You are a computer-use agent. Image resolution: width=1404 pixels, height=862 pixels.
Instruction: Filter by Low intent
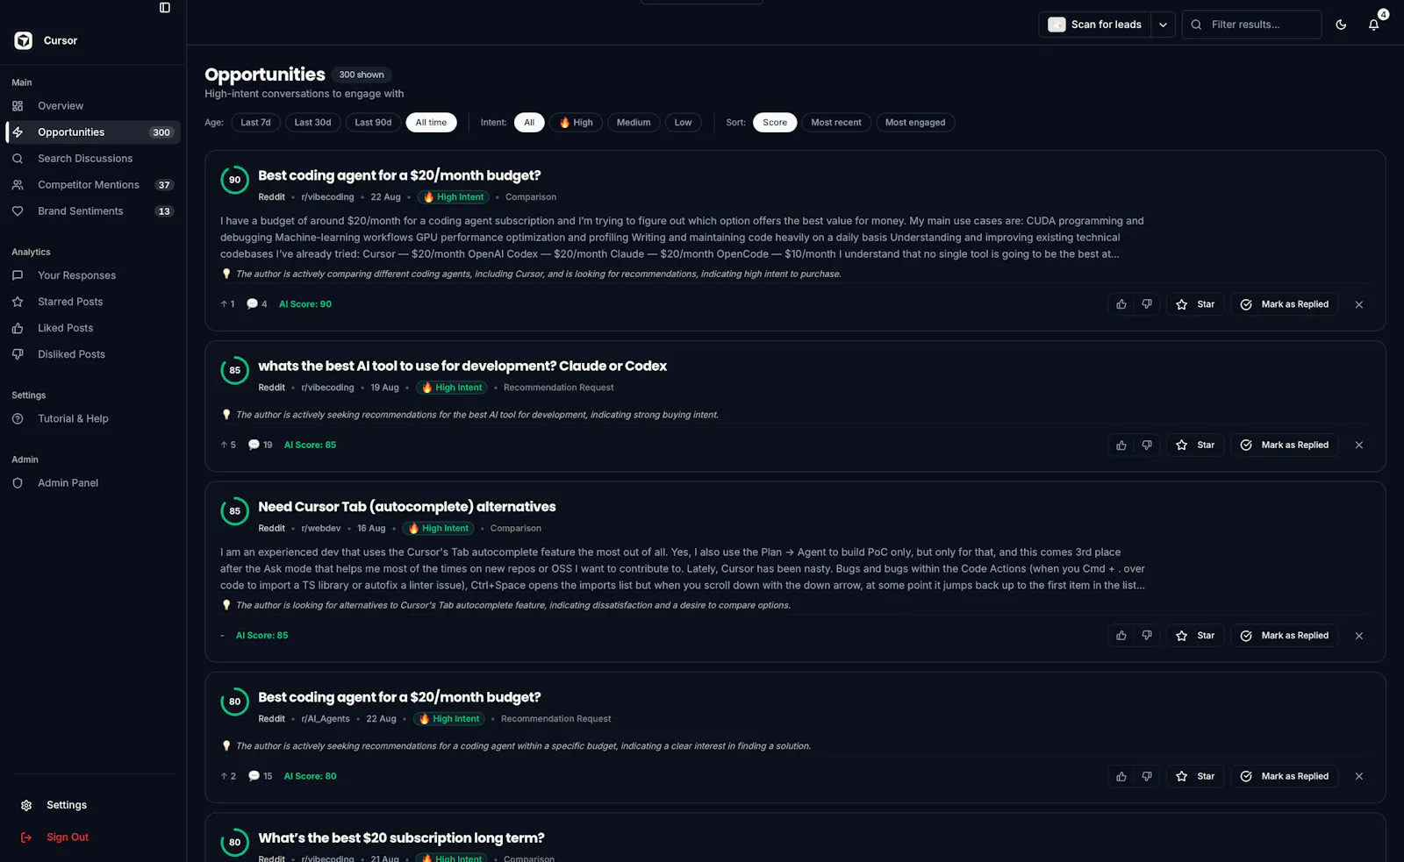[683, 123]
